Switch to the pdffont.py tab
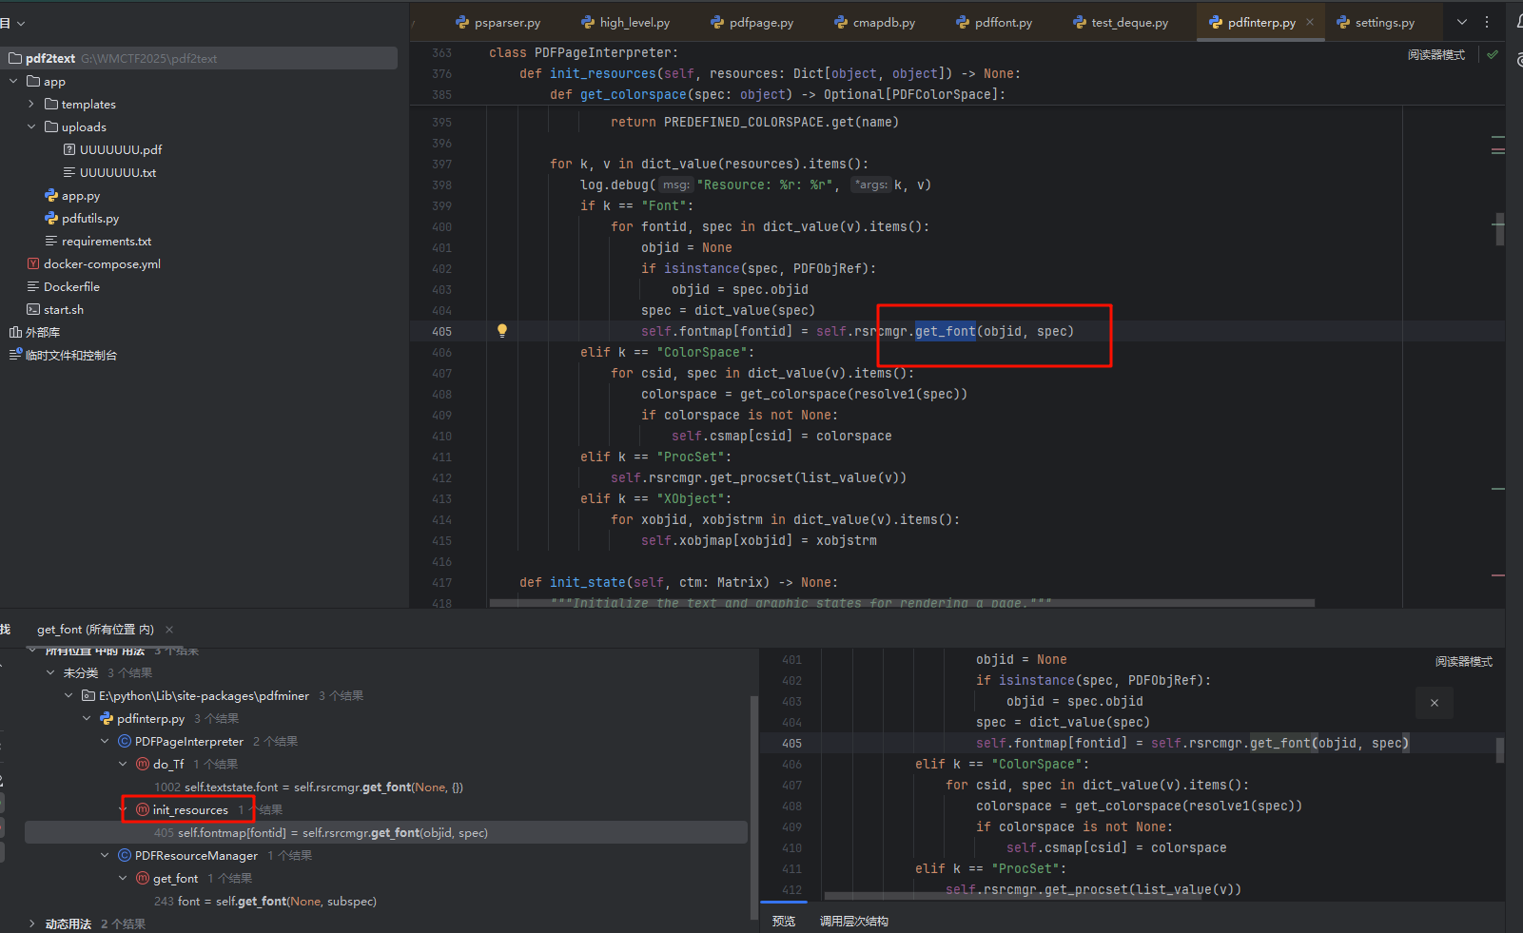The height and width of the screenshot is (933, 1523). tap(994, 22)
